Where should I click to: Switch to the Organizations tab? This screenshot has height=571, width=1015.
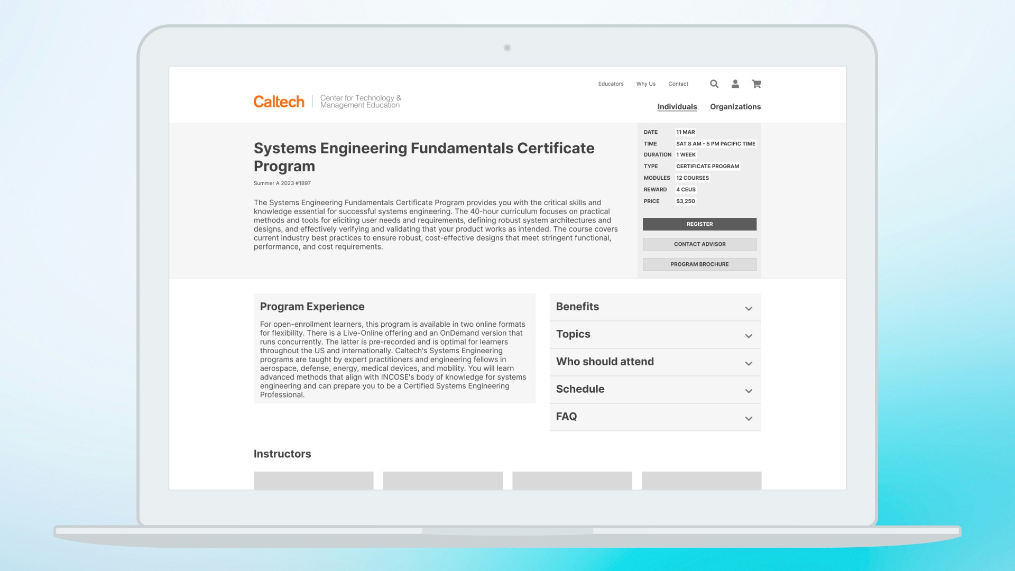[735, 107]
